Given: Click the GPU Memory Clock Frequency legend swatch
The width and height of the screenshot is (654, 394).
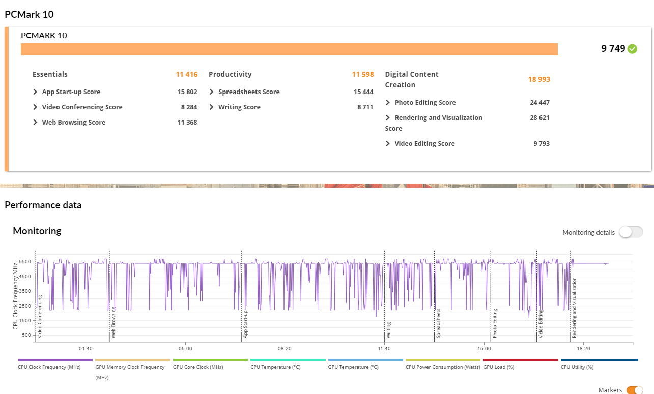Looking at the screenshot, I should point(133,360).
